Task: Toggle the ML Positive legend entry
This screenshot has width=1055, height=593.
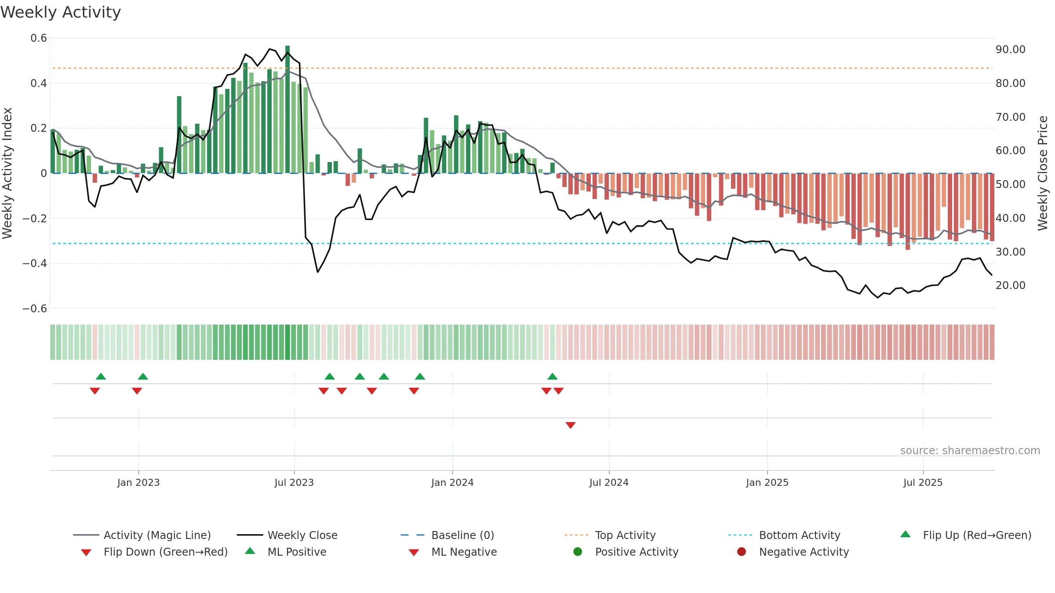Action: [286, 552]
